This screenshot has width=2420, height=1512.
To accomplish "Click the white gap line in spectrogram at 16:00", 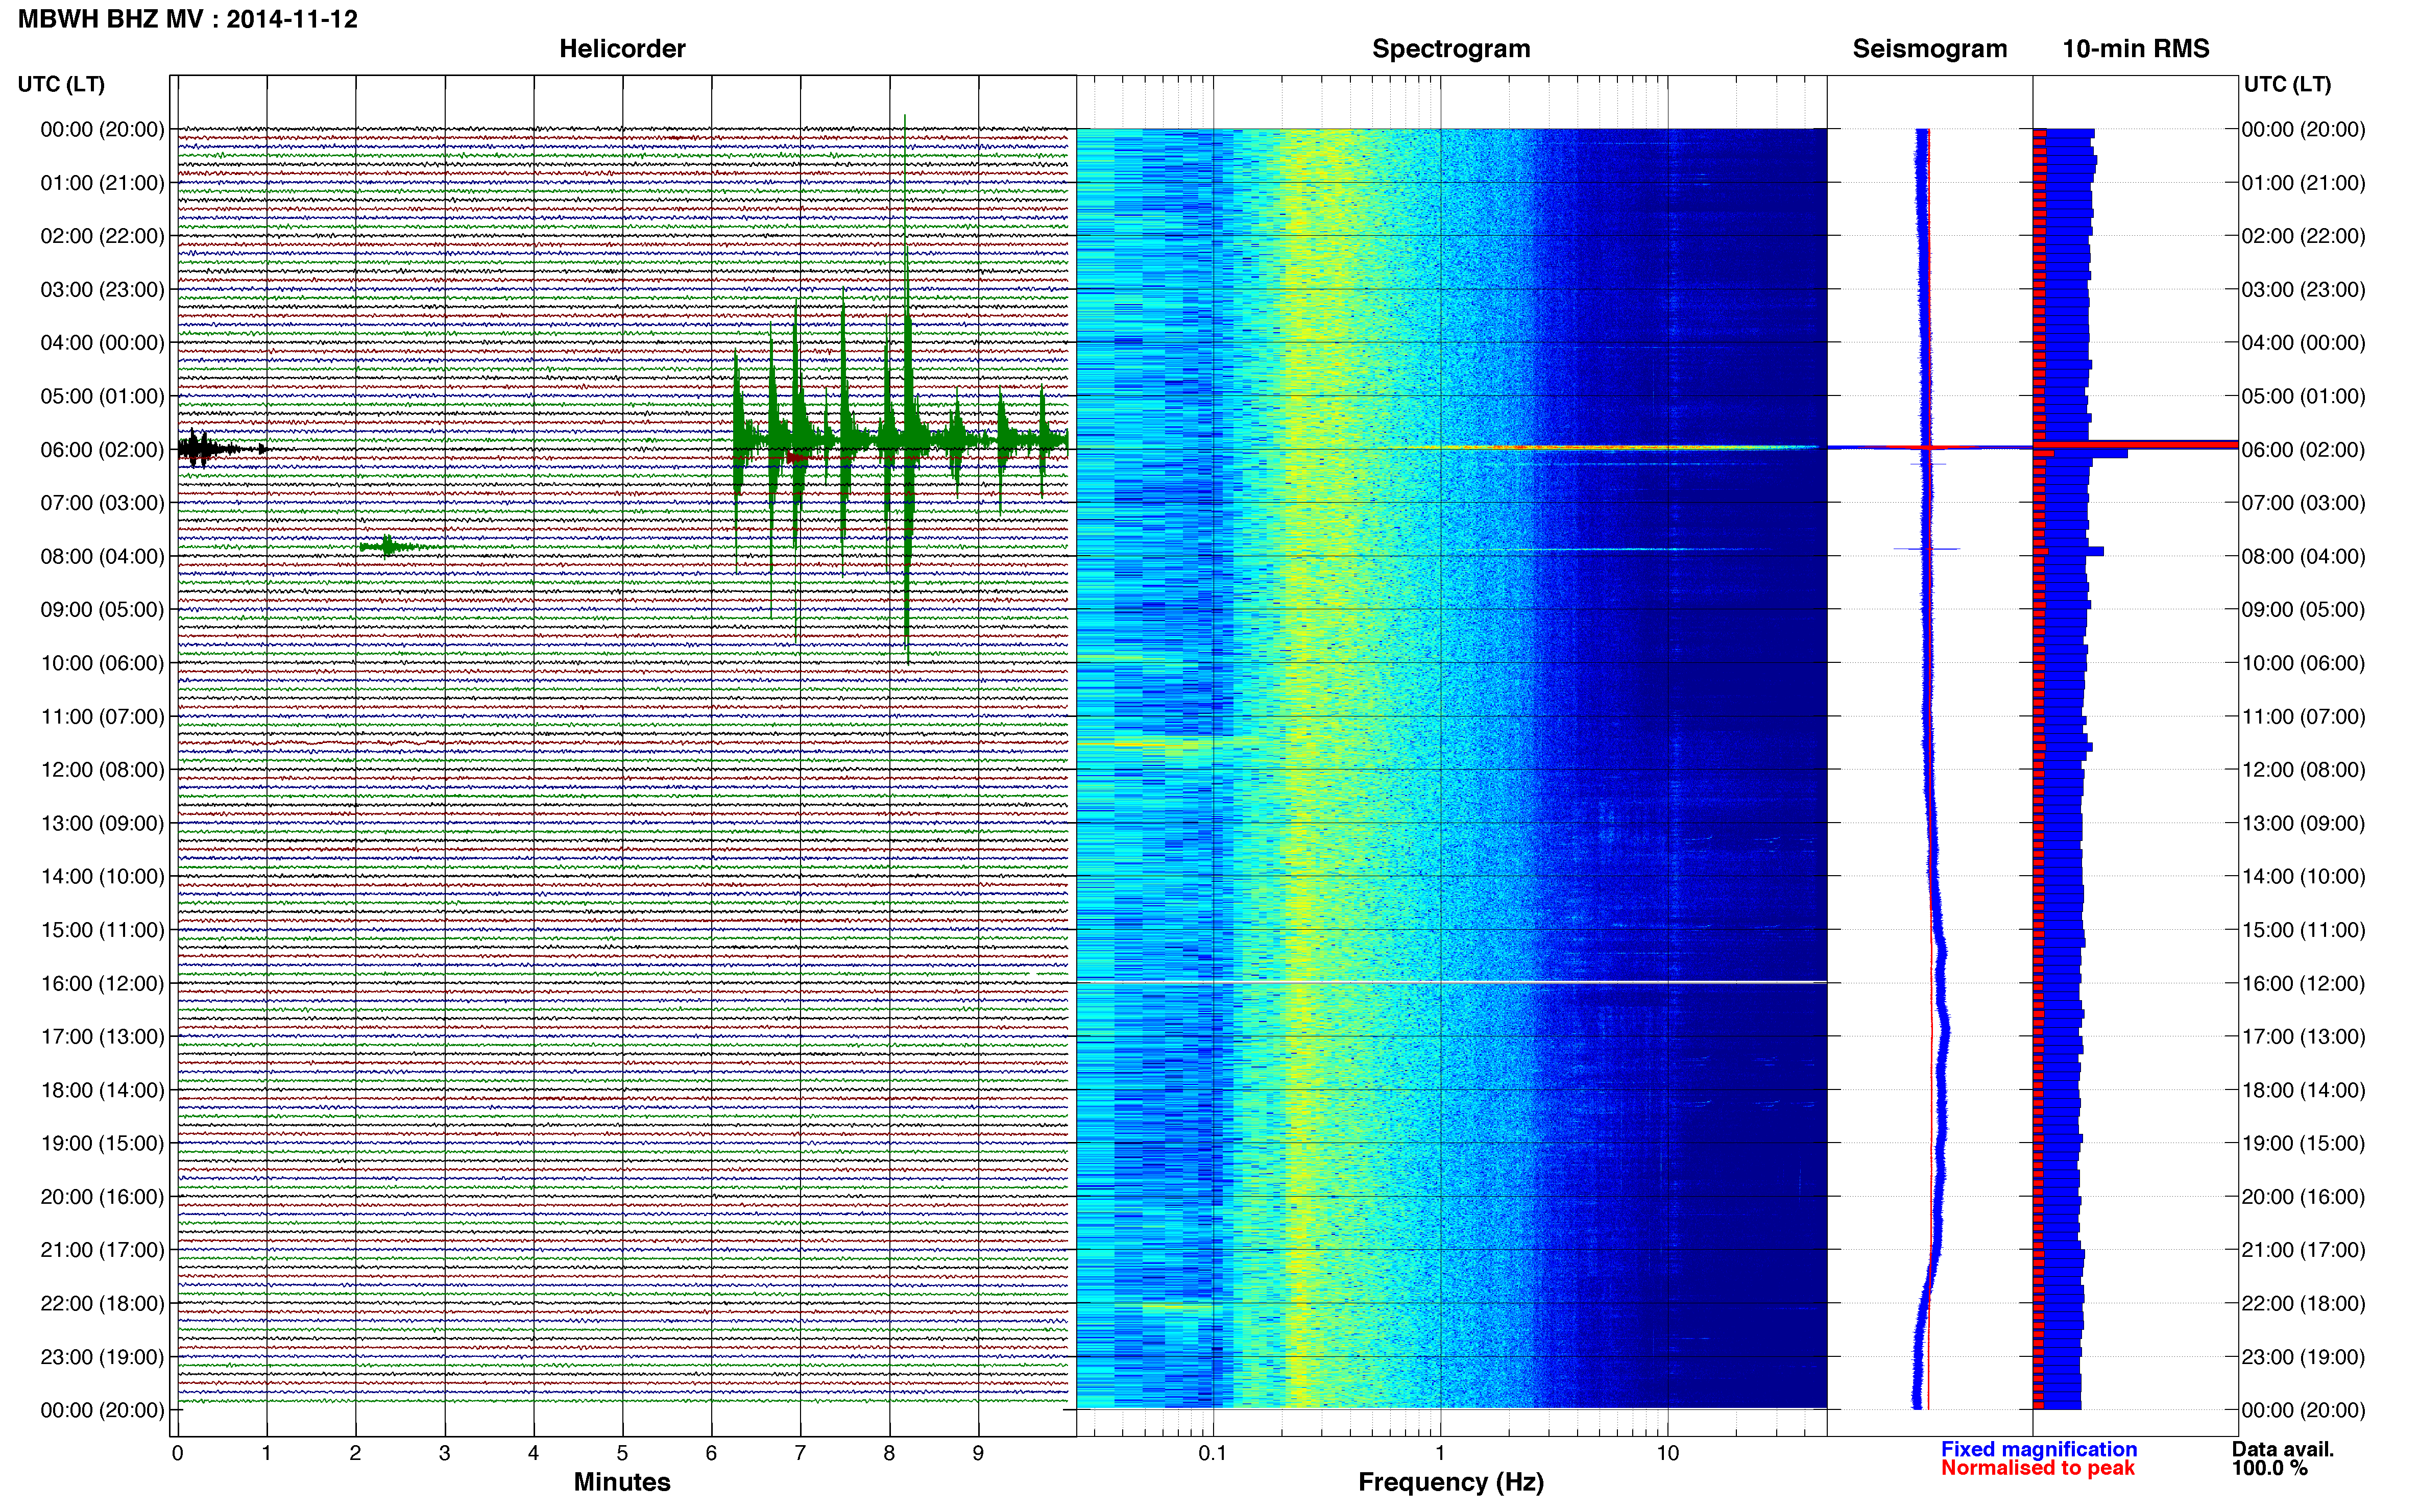I will [x=1451, y=982].
